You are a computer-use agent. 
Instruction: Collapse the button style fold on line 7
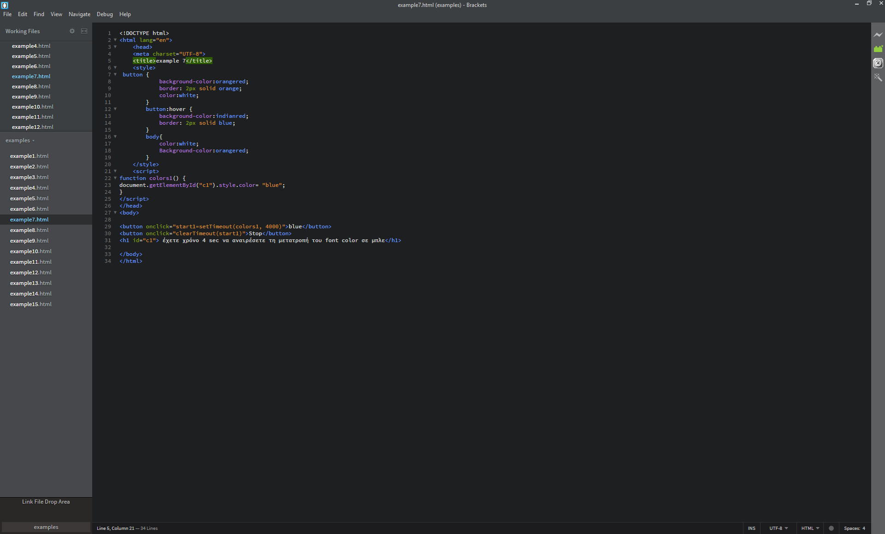(x=115, y=75)
